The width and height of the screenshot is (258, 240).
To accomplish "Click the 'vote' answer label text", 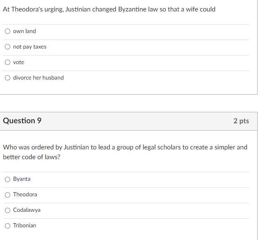I will pos(19,62).
